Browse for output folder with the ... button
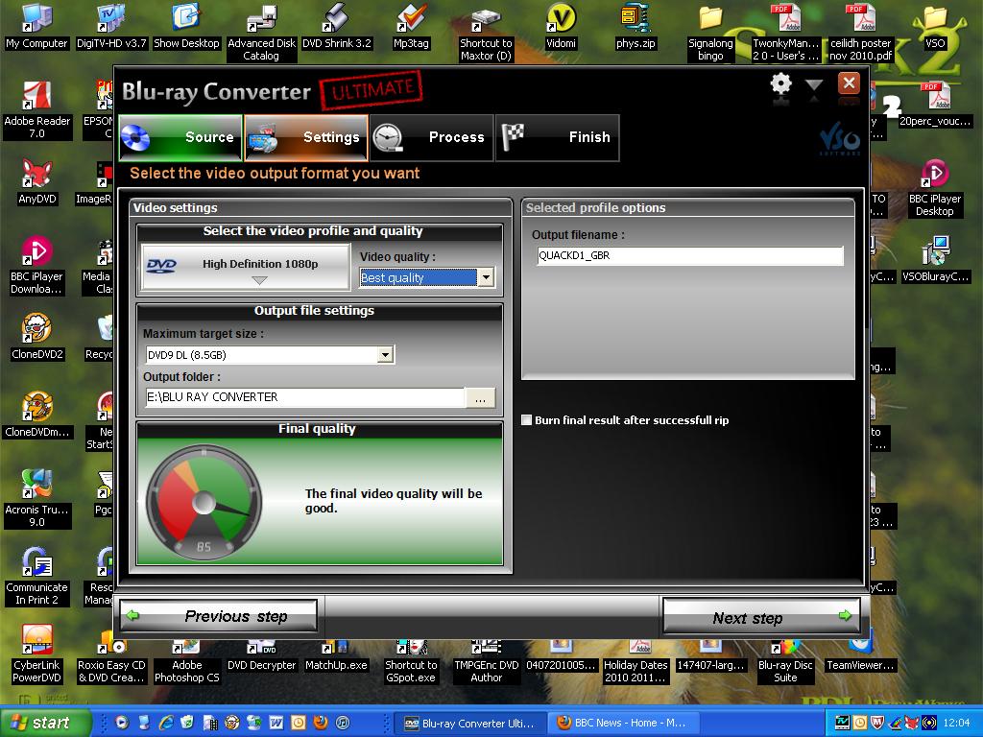Image resolution: width=983 pixels, height=737 pixels. (x=480, y=397)
